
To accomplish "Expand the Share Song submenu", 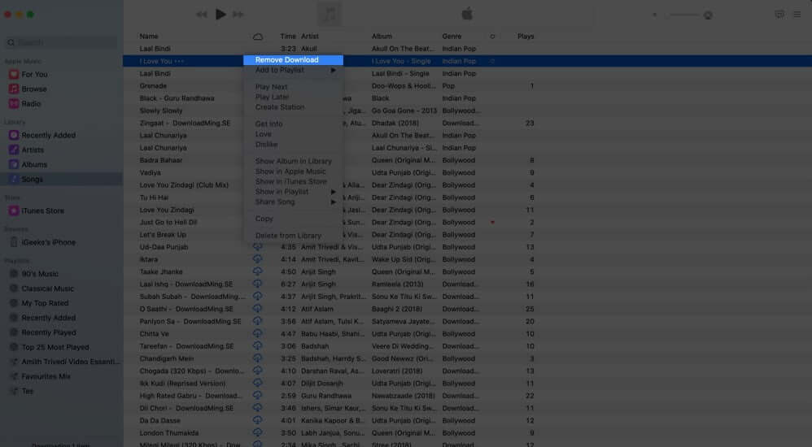I will tap(293, 202).
